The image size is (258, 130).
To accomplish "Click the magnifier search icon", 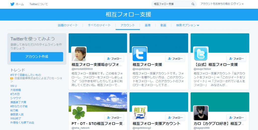I will click(193, 4).
